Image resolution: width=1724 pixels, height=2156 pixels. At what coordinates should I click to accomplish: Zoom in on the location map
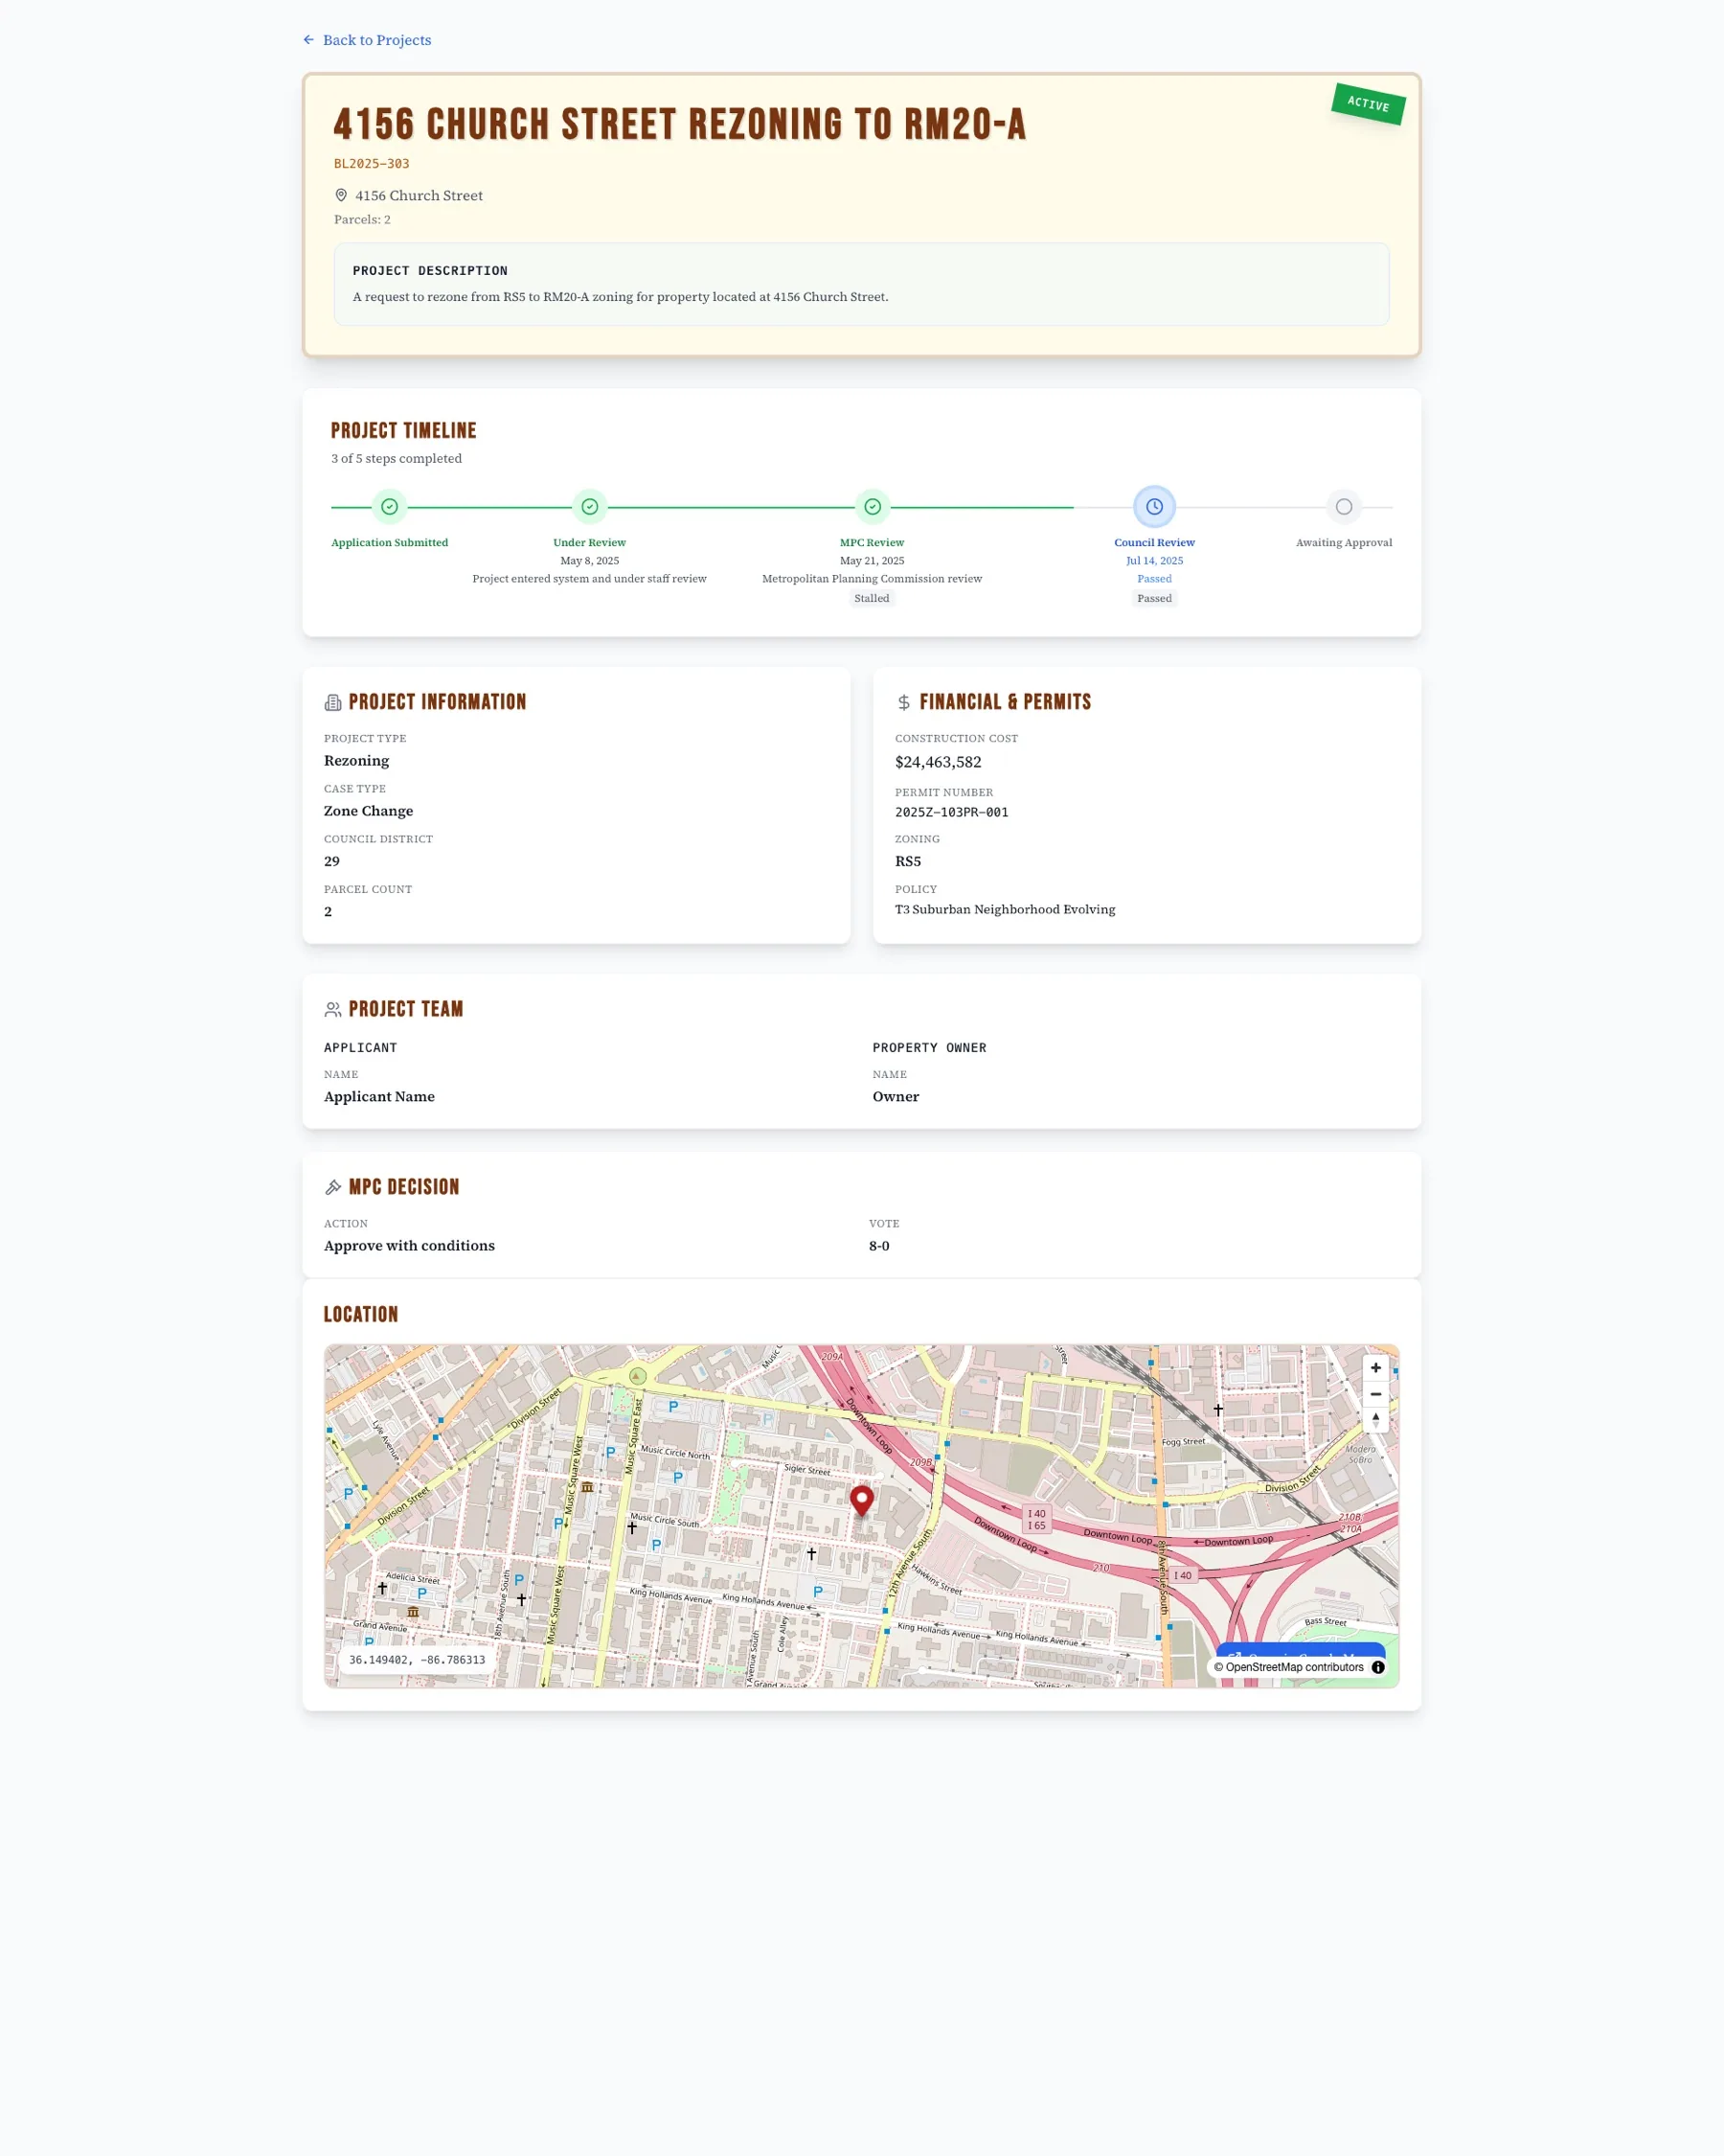[x=1375, y=1368]
